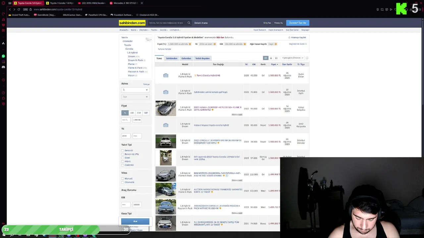Check the Dizel fuel type box
424x238 pixels.
click(123, 158)
